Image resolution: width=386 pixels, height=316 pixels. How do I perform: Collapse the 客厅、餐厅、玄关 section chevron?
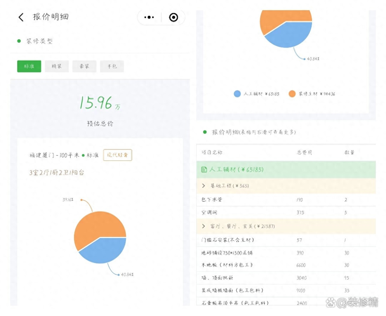pyautogui.click(x=204, y=226)
